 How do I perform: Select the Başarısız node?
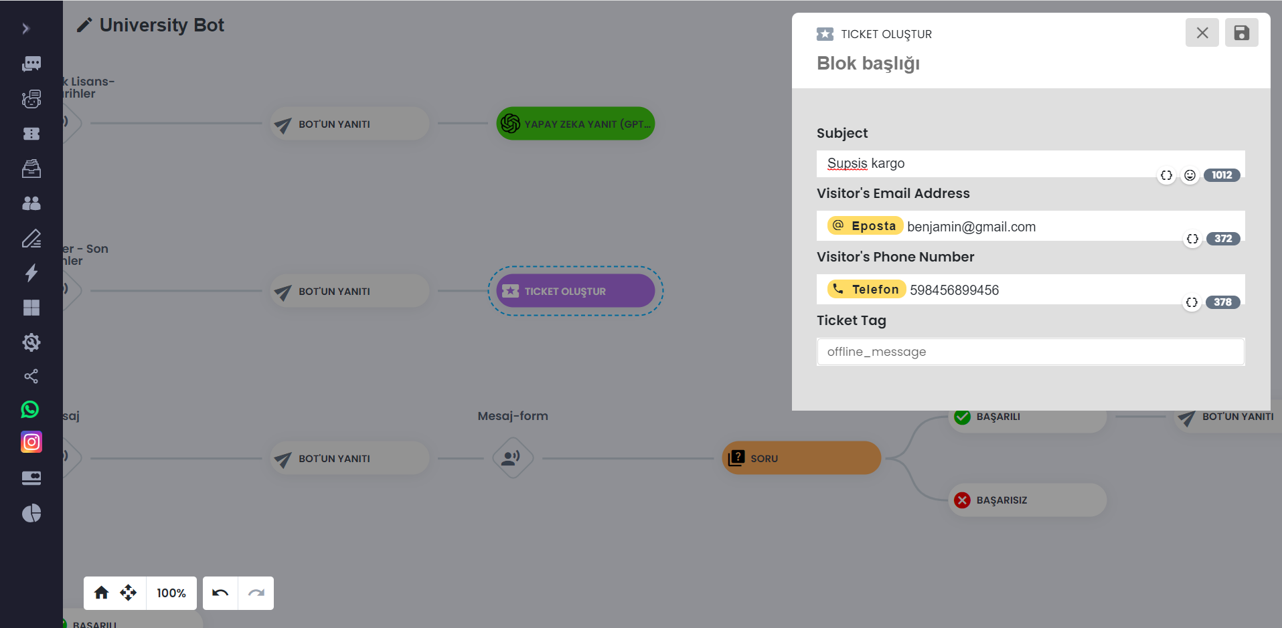(1028, 500)
